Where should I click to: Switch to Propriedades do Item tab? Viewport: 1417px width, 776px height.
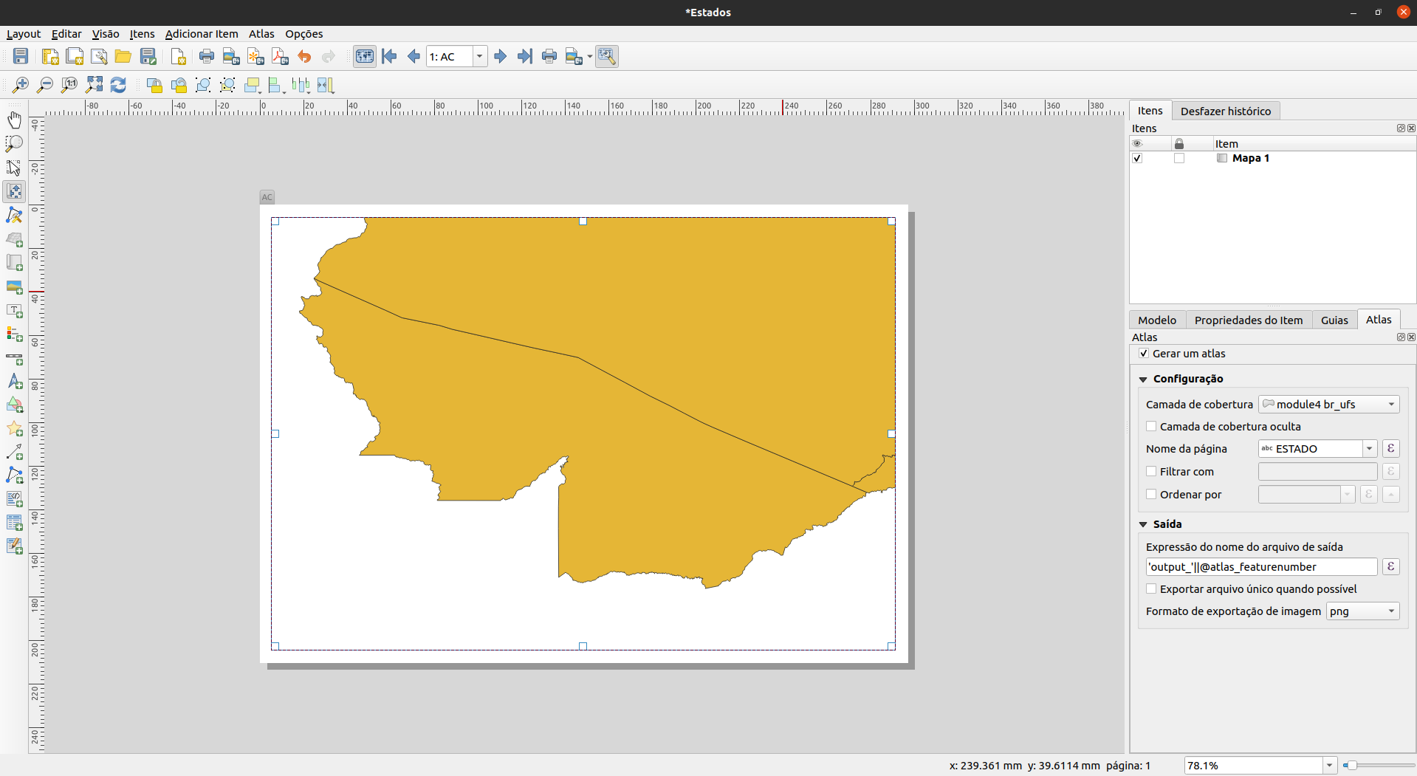pyautogui.click(x=1249, y=320)
